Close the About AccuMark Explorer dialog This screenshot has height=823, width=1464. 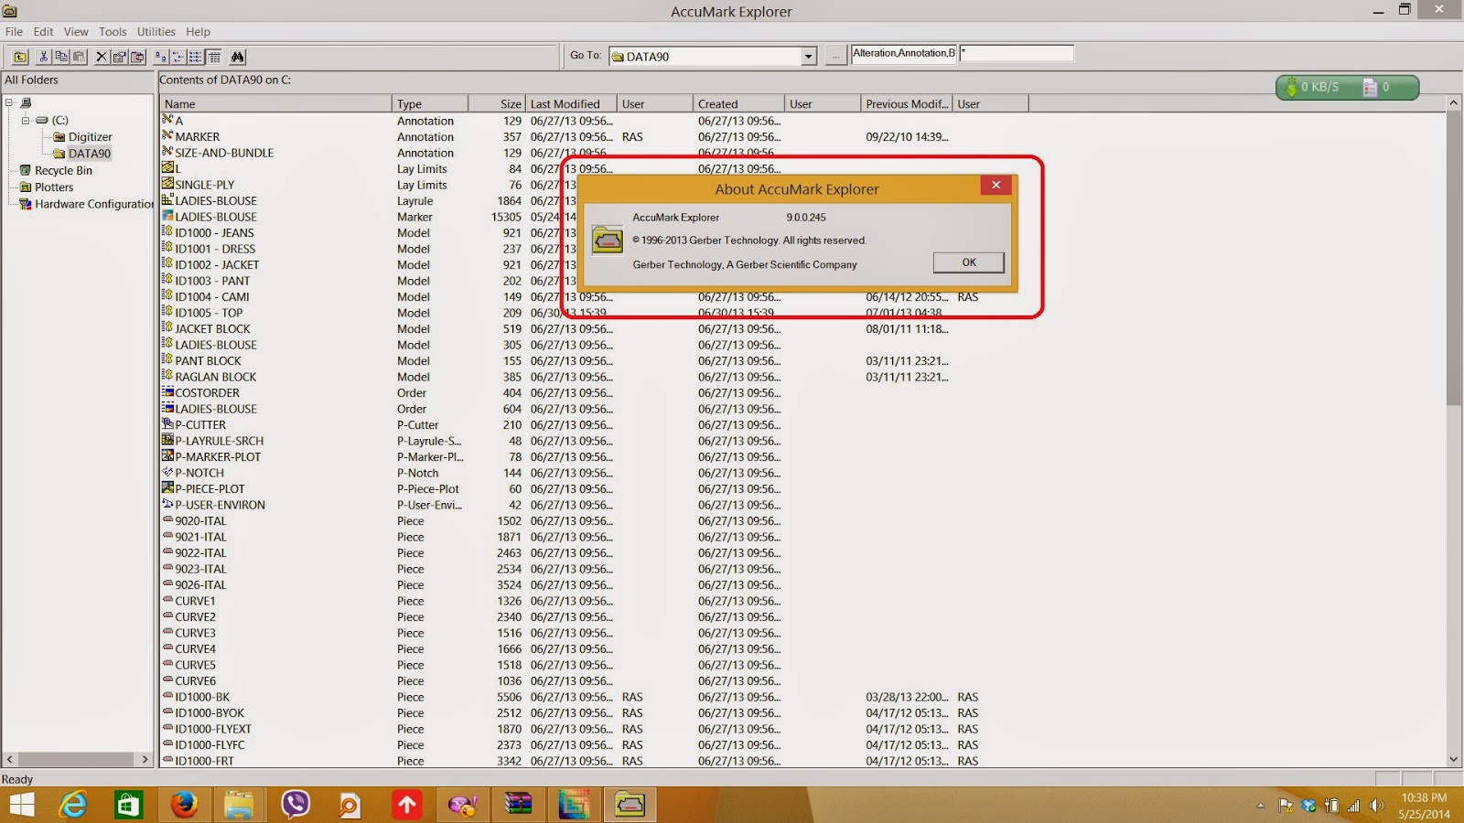[x=996, y=185]
